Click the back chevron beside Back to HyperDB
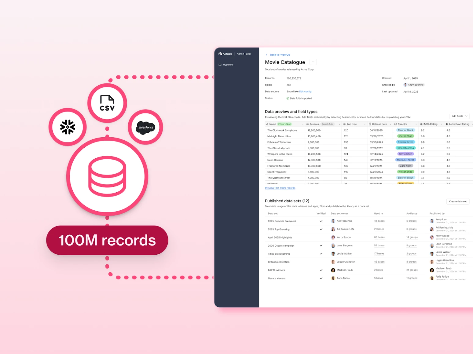Screen dimensions: 473x354 pos(266,55)
